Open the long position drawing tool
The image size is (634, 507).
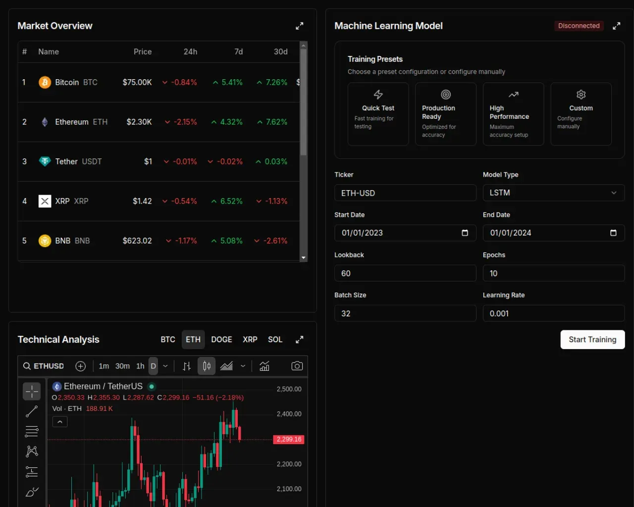tap(32, 471)
